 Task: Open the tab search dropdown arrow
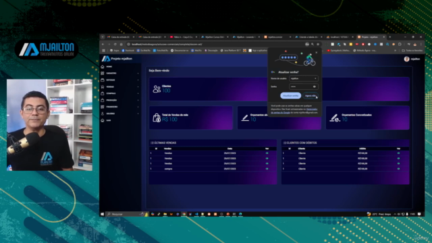point(103,37)
